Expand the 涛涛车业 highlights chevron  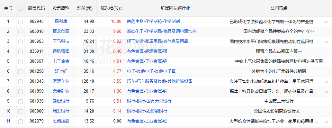pos(326,82)
